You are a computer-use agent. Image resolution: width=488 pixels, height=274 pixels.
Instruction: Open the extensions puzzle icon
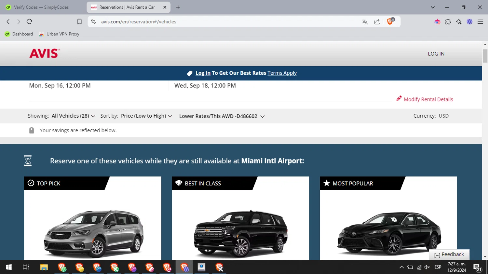(448, 22)
